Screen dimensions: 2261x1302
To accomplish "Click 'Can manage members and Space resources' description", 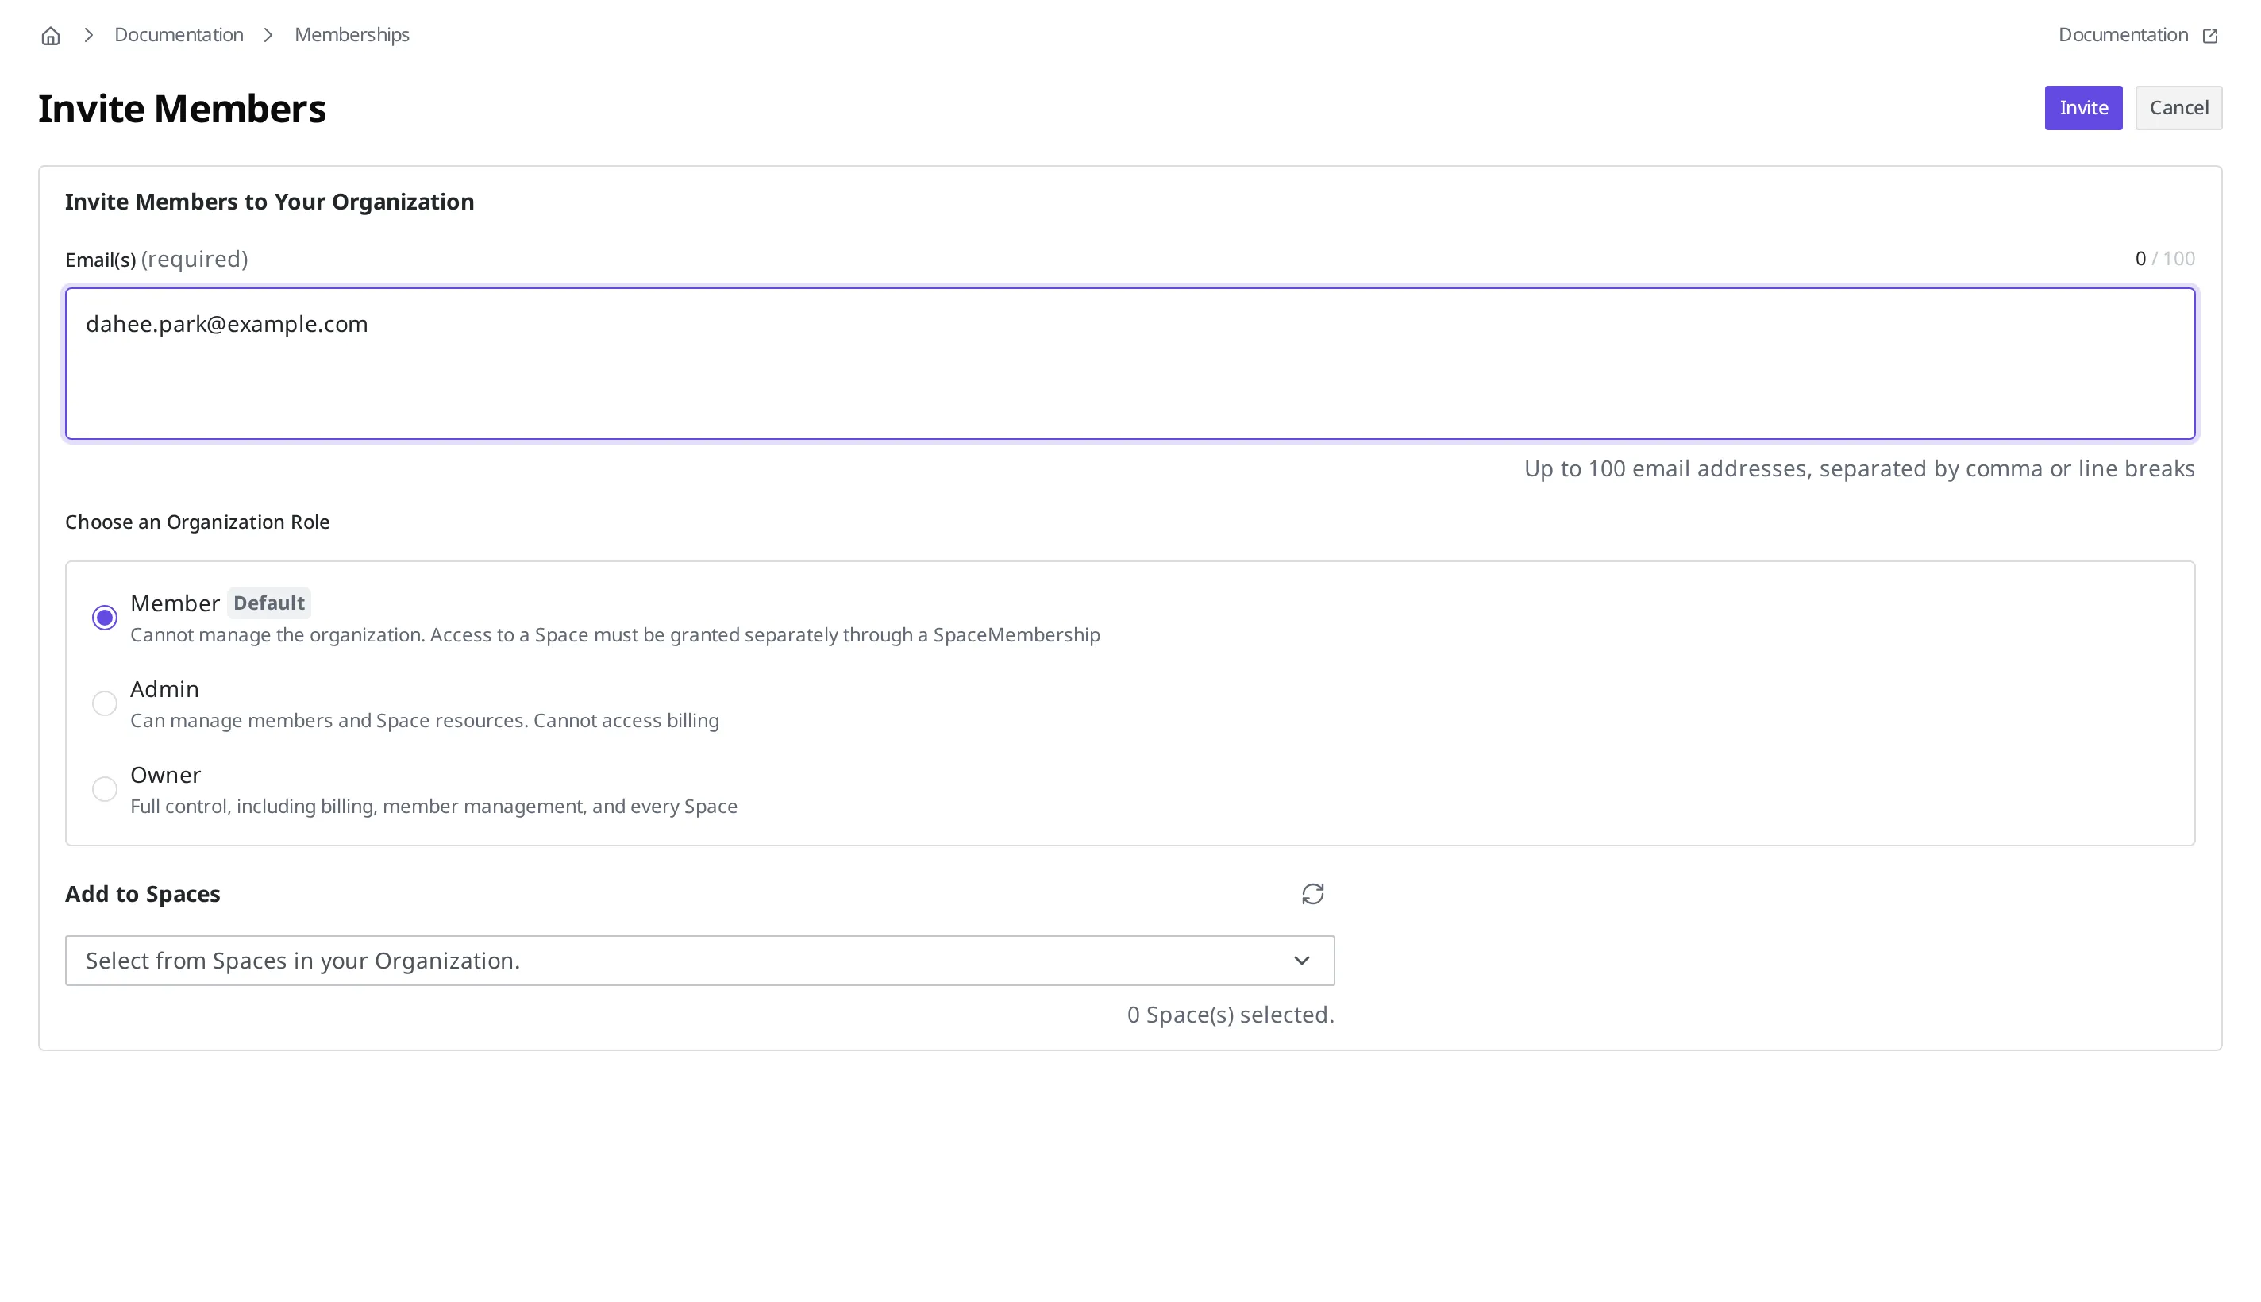I will [424, 721].
